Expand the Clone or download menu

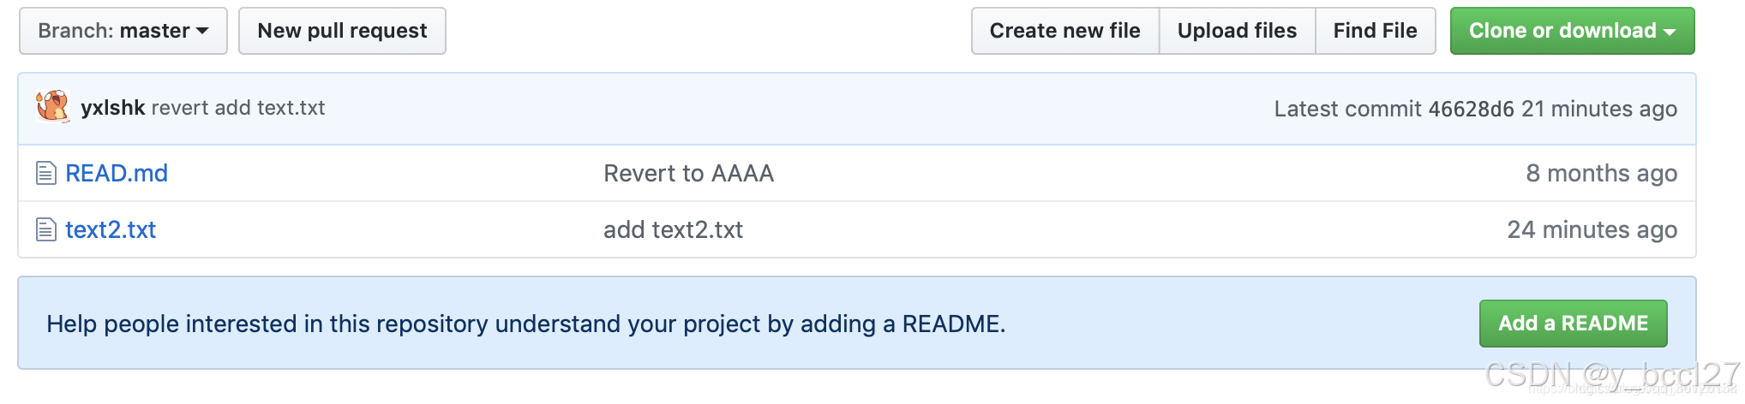(1572, 31)
